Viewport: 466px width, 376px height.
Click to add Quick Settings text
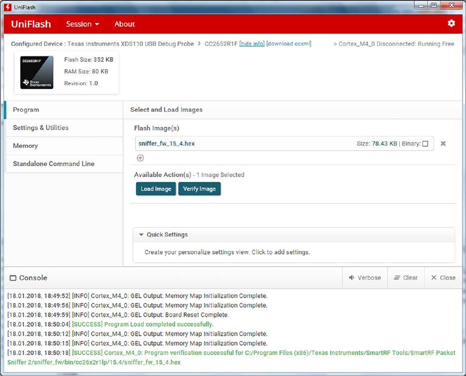(227, 252)
